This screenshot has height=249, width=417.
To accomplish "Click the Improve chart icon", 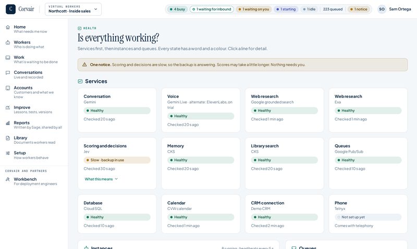I will point(8,108).
